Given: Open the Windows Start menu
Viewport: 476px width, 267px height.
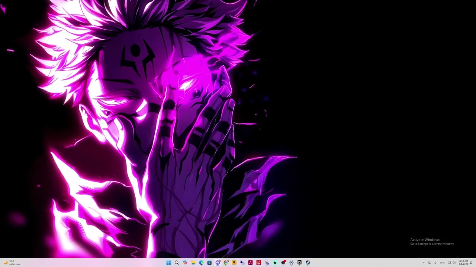Looking at the screenshot, I should coord(168,263).
